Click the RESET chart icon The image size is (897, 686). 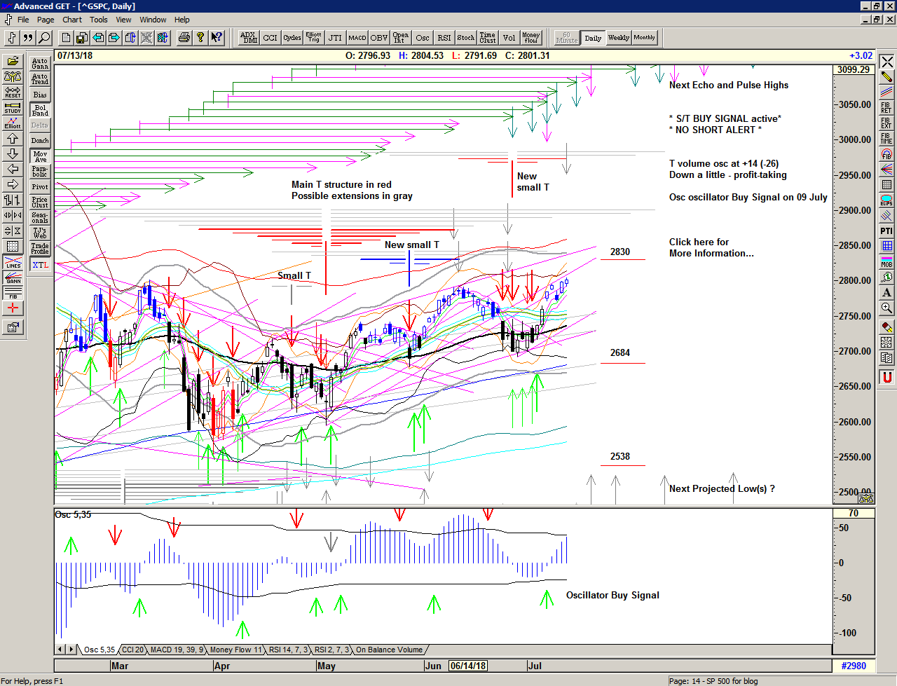tap(13, 92)
